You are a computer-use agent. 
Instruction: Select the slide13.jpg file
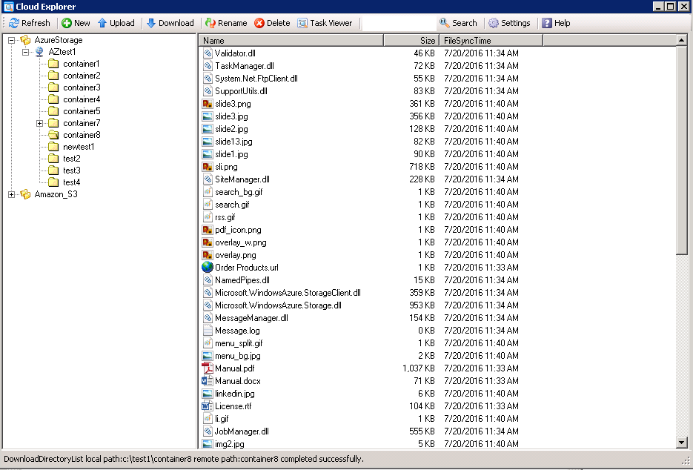pos(233,142)
